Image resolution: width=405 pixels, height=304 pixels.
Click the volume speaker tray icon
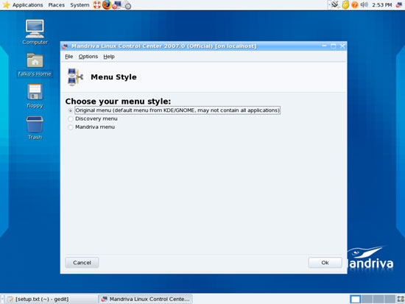[x=364, y=4]
